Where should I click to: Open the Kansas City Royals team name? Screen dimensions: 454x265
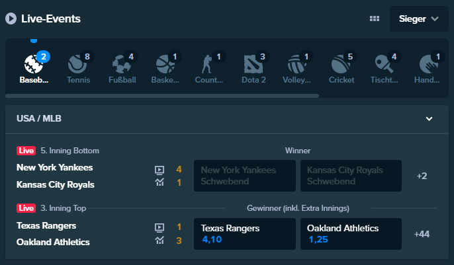pos(56,184)
